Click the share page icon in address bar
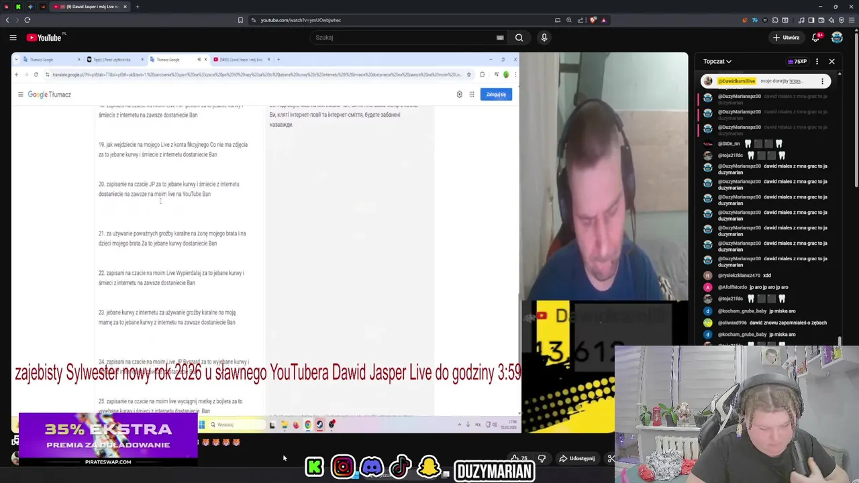Image resolution: width=859 pixels, height=483 pixels. coord(580,20)
